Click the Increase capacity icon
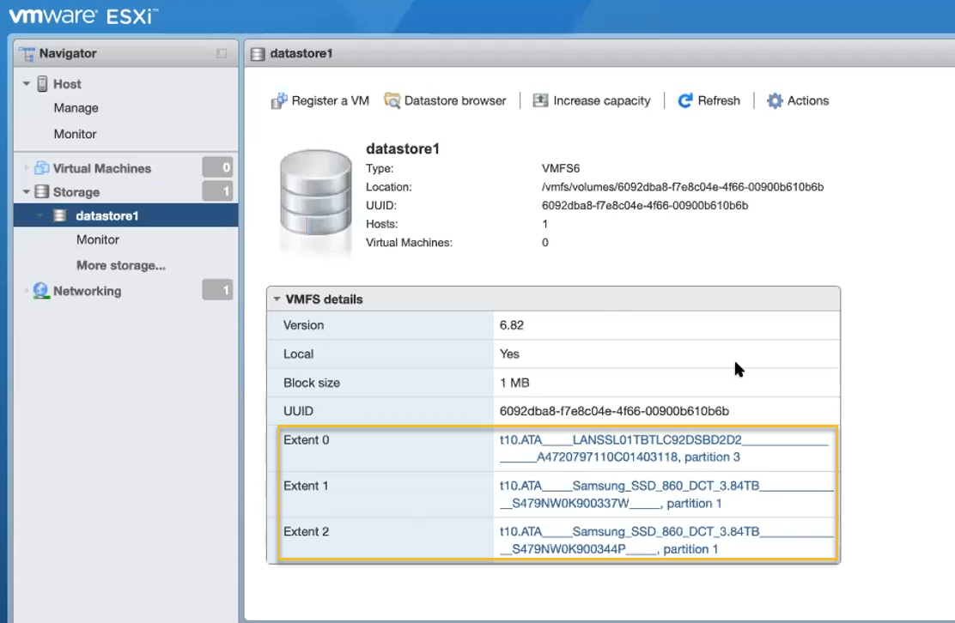The image size is (955, 623). tap(540, 101)
